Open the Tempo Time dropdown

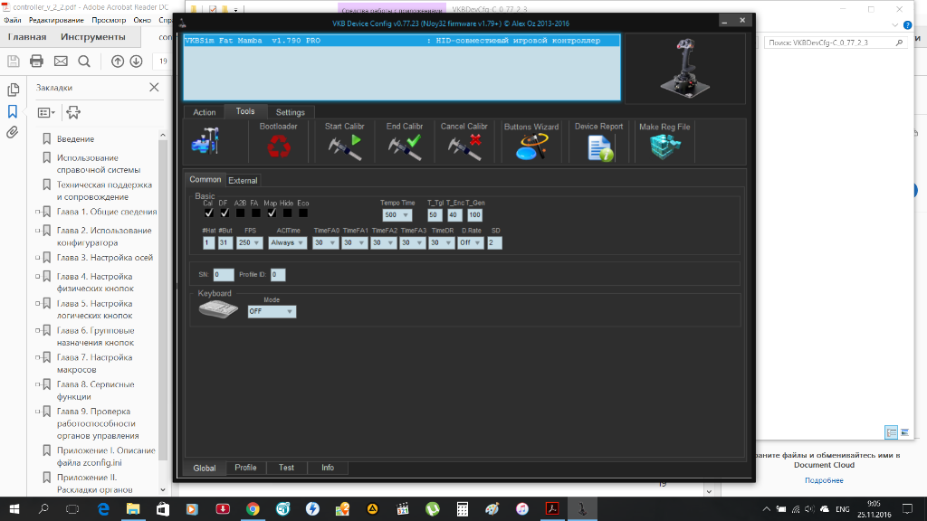pos(397,215)
